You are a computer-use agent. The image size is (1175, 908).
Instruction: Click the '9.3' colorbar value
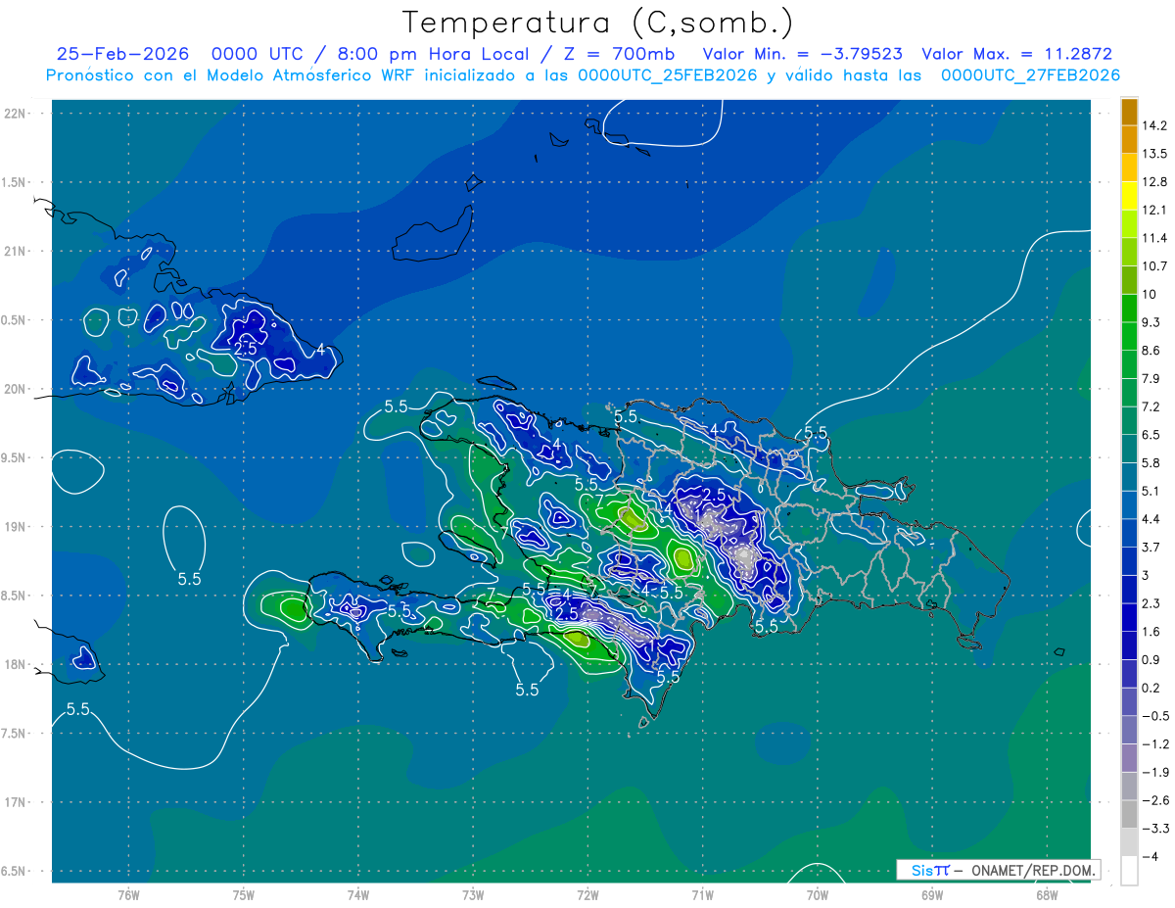tap(1151, 322)
